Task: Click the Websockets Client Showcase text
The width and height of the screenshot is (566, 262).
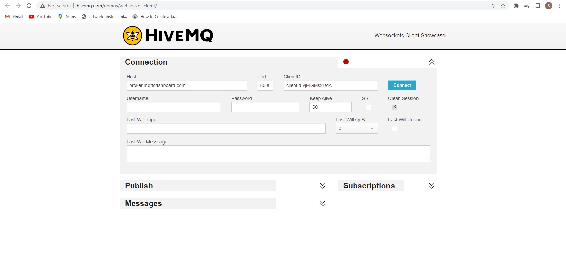Action: (410, 35)
